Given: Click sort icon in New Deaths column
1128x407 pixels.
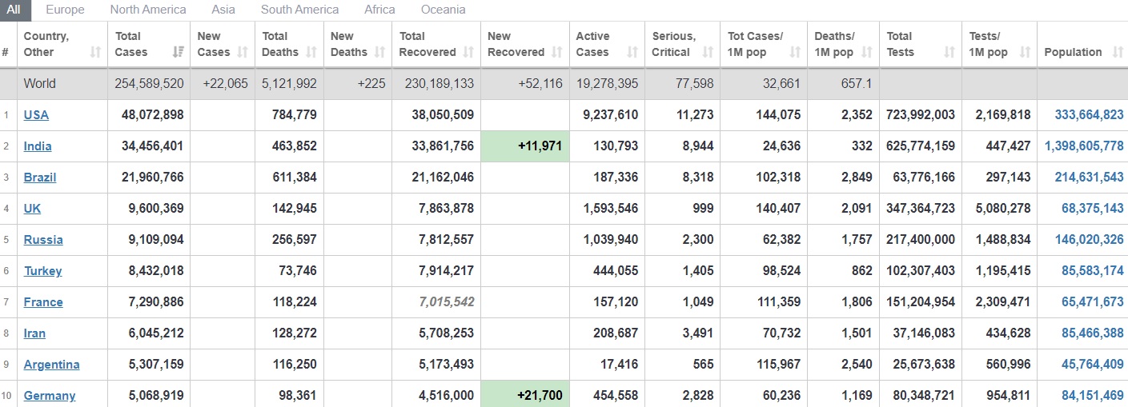Looking at the screenshot, I should coord(380,53).
